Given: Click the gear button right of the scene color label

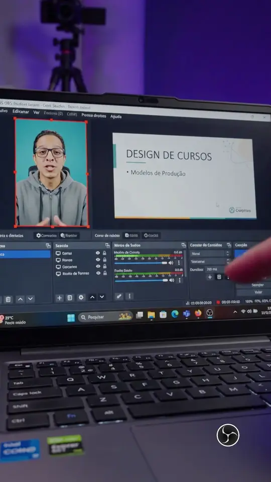Looking at the screenshot, I should click(151, 235).
